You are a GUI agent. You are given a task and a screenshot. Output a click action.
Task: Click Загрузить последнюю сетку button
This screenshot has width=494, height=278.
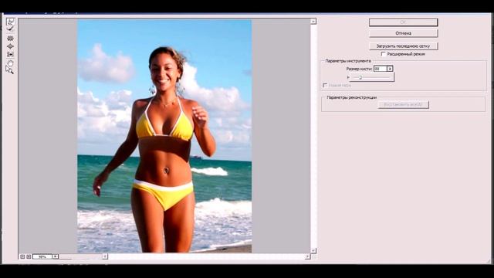point(403,46)
